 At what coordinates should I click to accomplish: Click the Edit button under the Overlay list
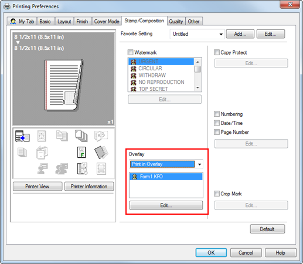[166, 205]
